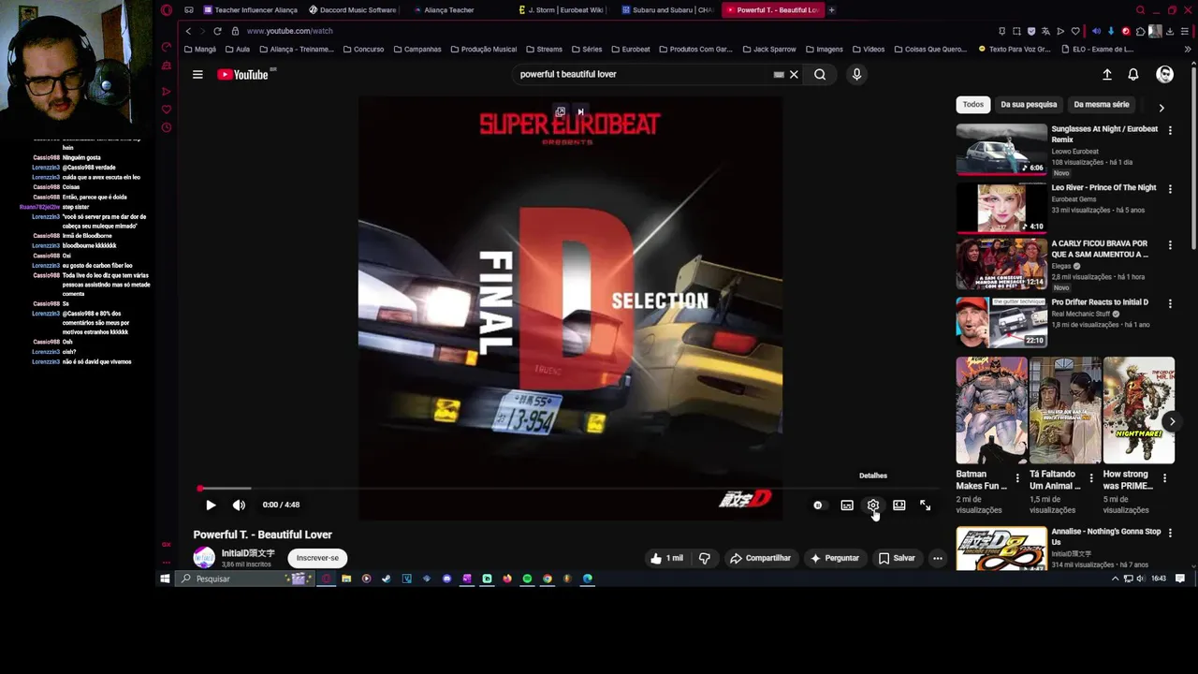Open Spotify from the taskbar
The width and height of the screenshot is (1198, 674).
(x=527, y=579)
